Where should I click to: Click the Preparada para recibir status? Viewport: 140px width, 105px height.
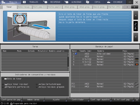coord(24,103)
